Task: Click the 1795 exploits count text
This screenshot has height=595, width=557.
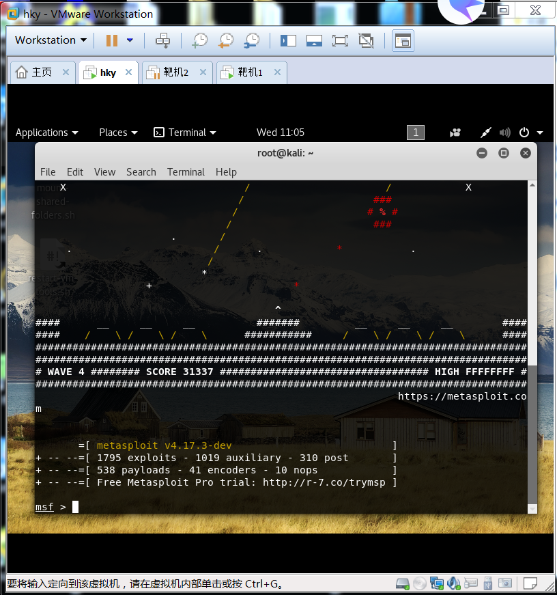Action: [137, 458]
